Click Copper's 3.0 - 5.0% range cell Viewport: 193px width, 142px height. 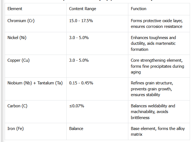coord(79,60)
